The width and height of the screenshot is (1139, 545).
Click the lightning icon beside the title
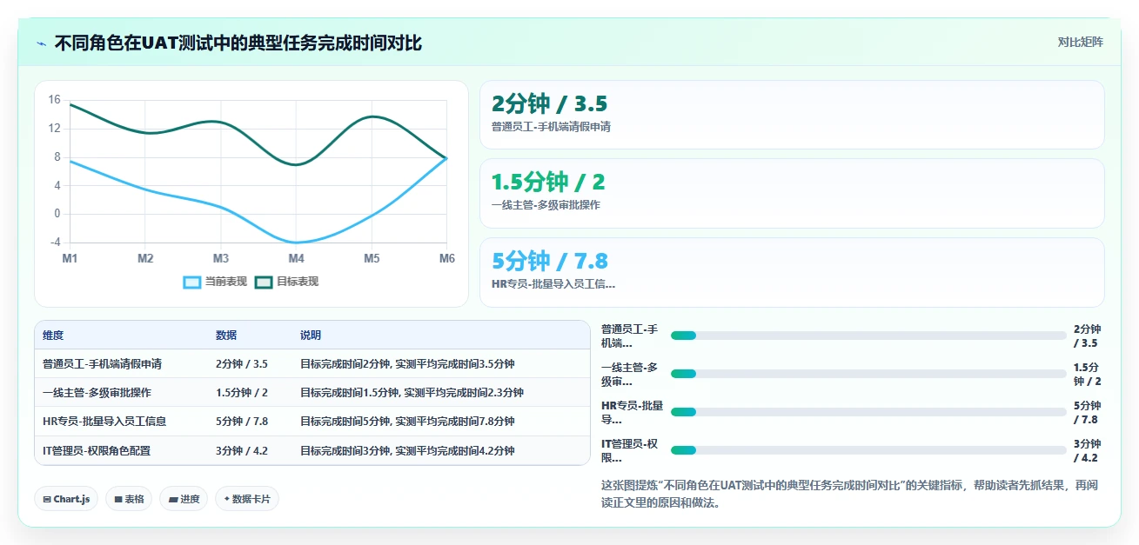41,43
